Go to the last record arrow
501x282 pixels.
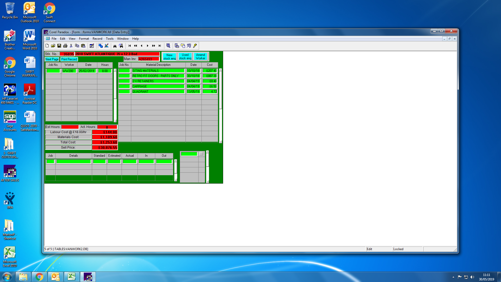(x=160, y=46)
